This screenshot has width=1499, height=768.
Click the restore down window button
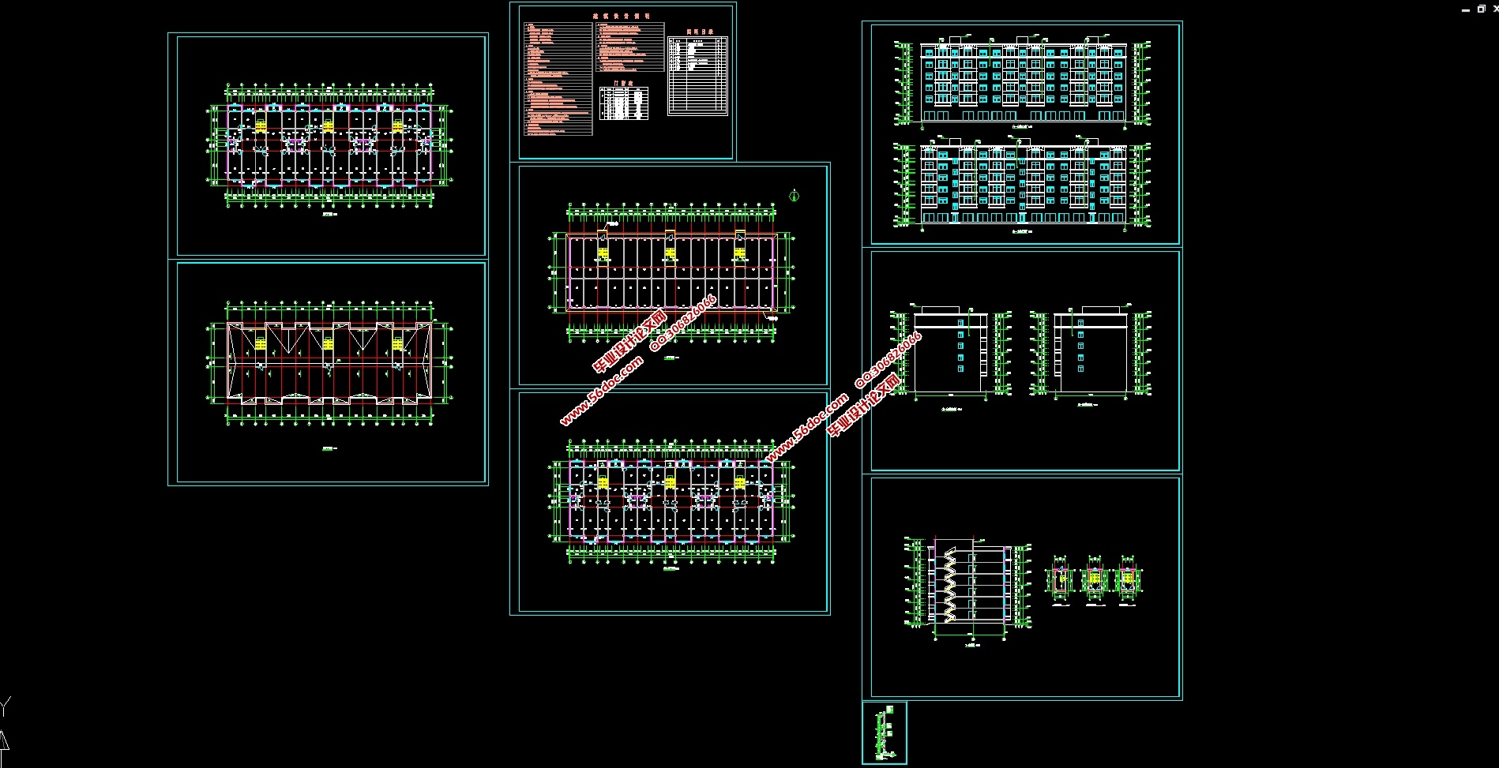pyautogui.click(x=1481, y=9)
